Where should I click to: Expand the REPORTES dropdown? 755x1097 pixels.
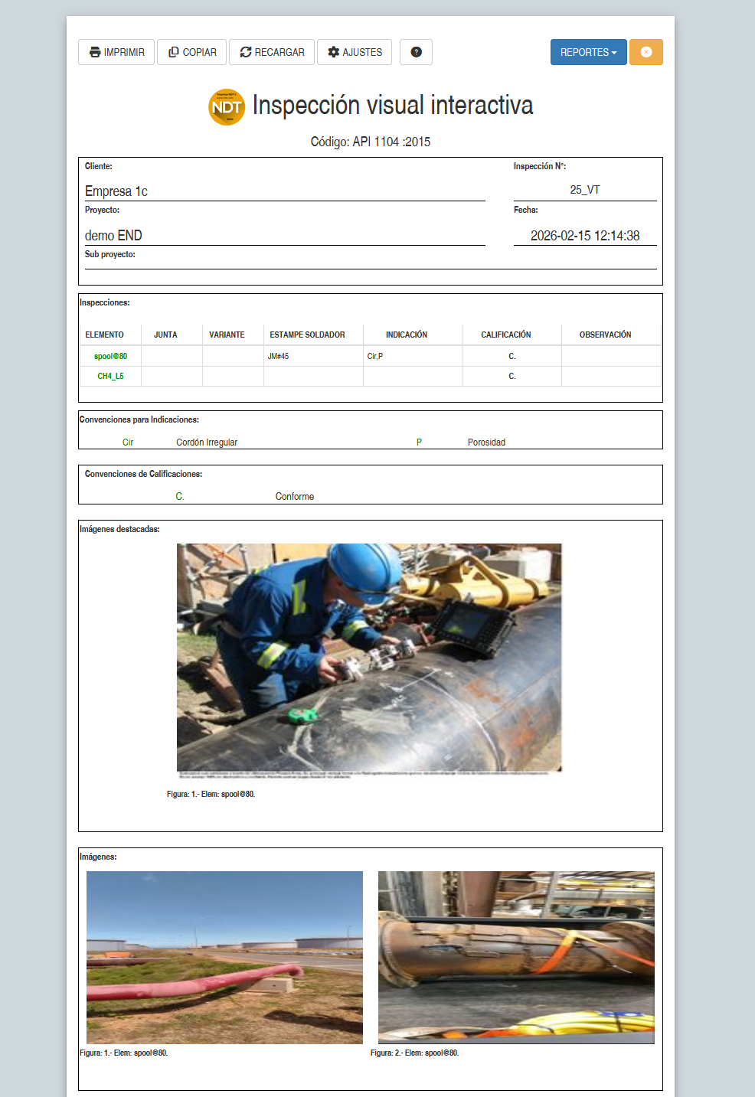(588, 52)
